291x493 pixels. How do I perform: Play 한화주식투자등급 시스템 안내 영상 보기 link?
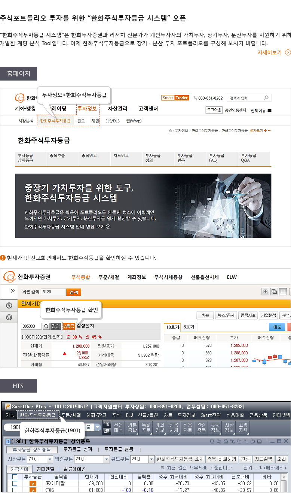tap(67, 227)
